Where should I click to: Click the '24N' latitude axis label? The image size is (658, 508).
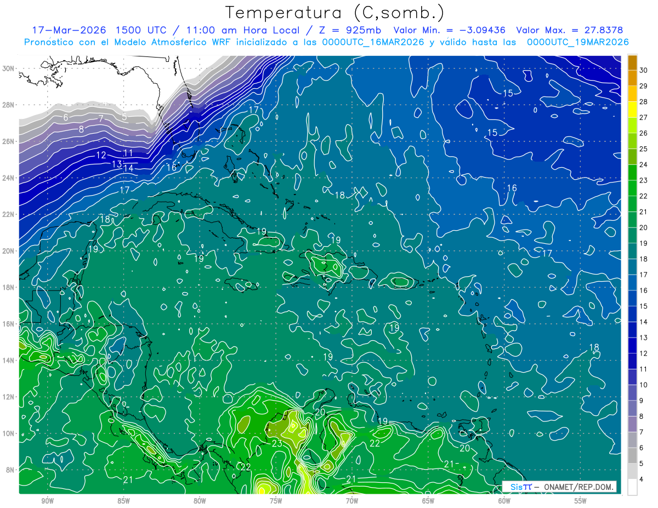coord(8,178)
